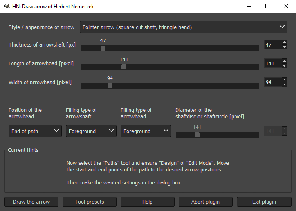Open Tool presets
This screenshot has width=296, height=211.
(90, 202)
